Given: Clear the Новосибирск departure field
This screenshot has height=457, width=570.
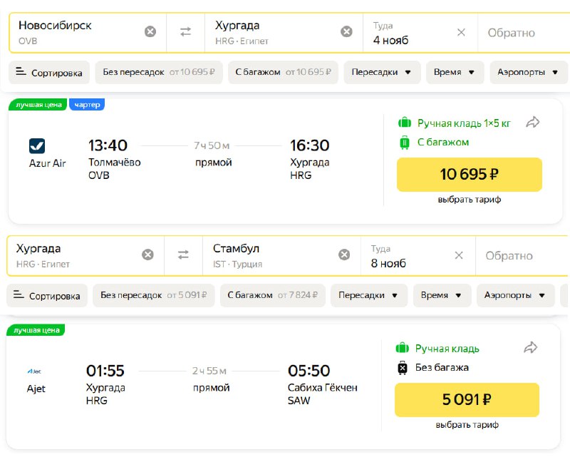Looking at the screenshot, I should coord(150,31).
